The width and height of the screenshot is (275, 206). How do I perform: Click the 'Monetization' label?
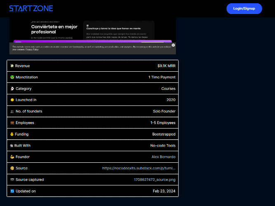pos(27,77)
